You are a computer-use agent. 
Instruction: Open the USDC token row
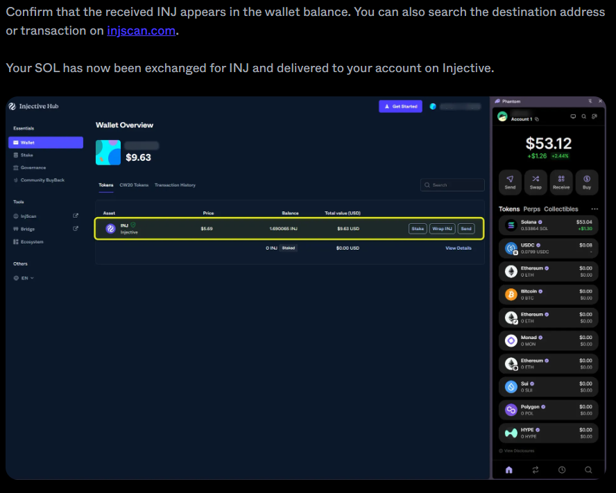(x=549, y=248)
